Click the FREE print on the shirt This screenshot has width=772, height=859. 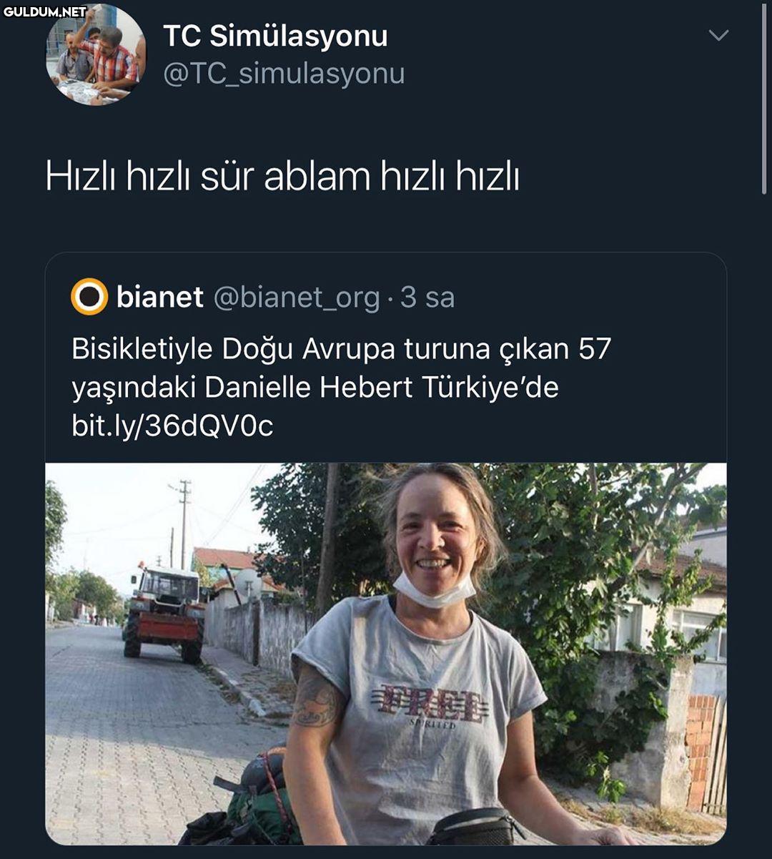tap(433, 705)
